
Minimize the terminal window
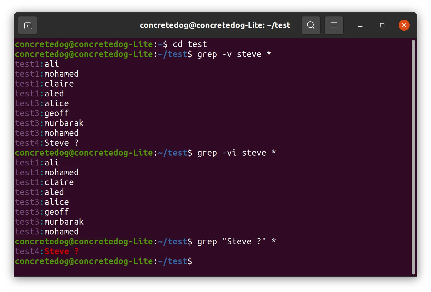pyautogui.click(x=360, y=25)
